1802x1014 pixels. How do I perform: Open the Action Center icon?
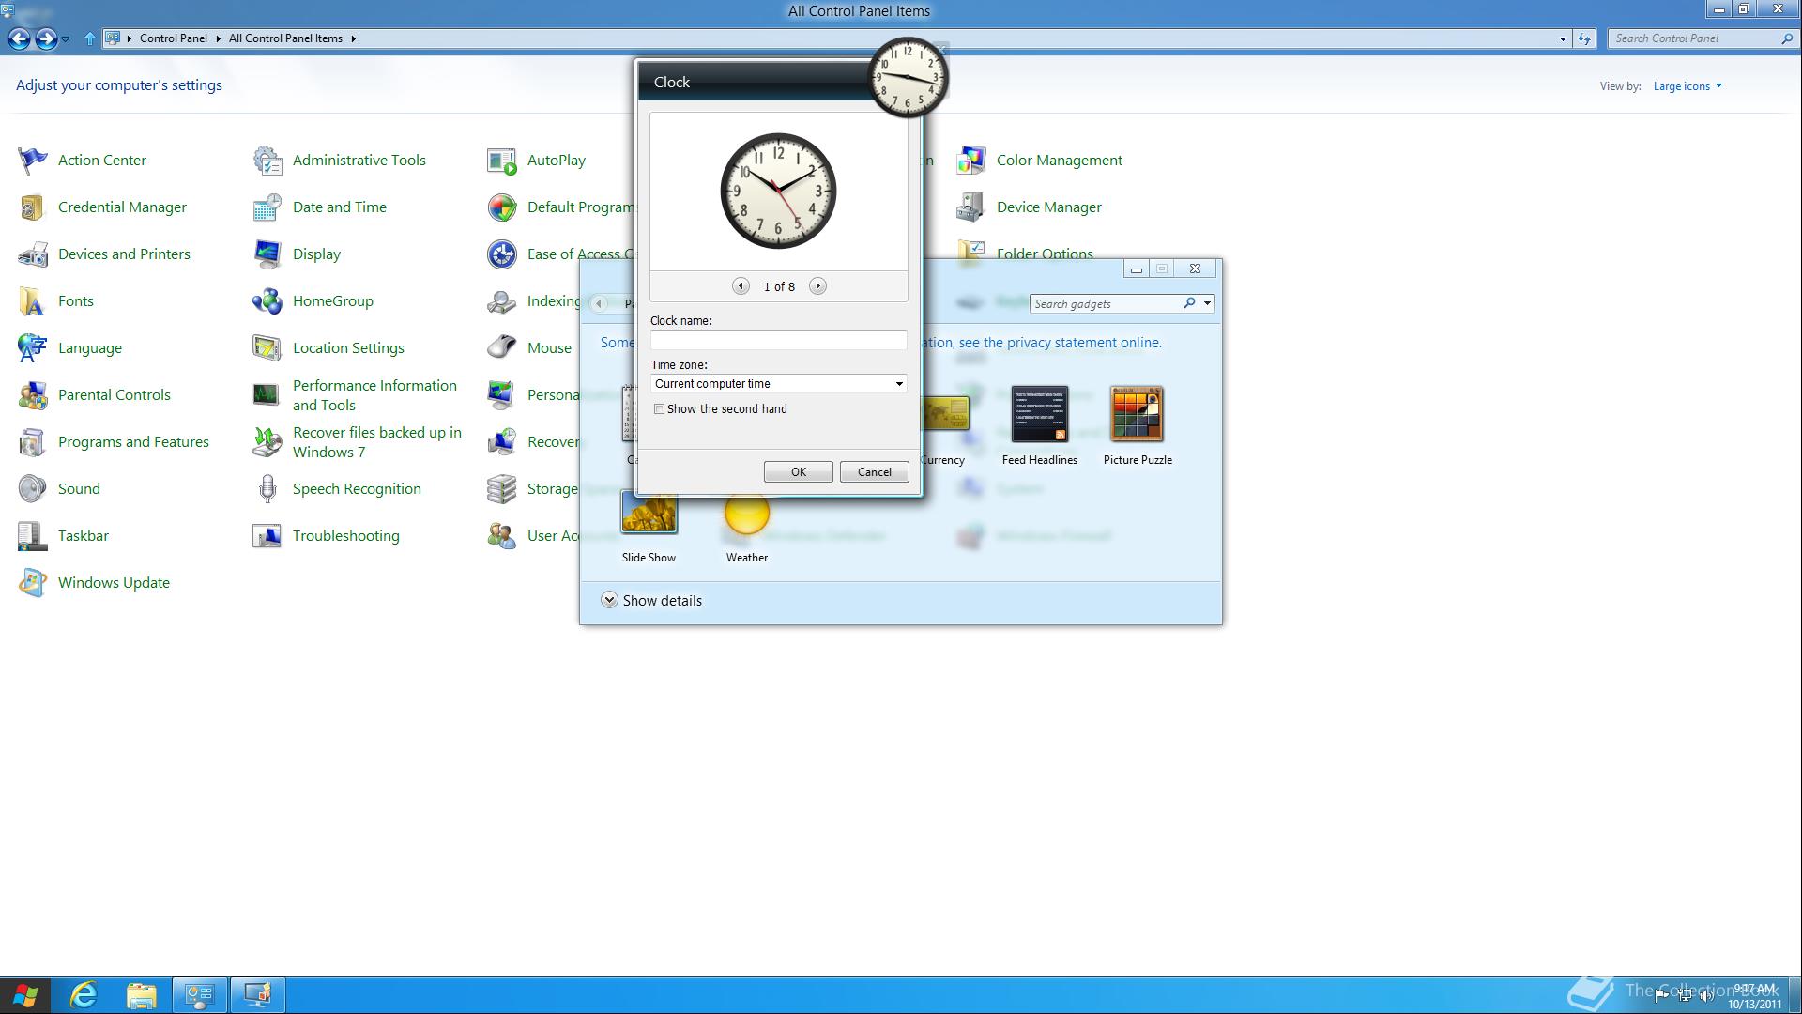33,161
